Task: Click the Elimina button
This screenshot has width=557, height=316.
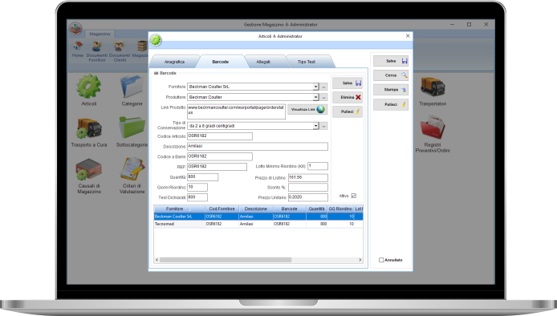Action: (x=348, y=97)
